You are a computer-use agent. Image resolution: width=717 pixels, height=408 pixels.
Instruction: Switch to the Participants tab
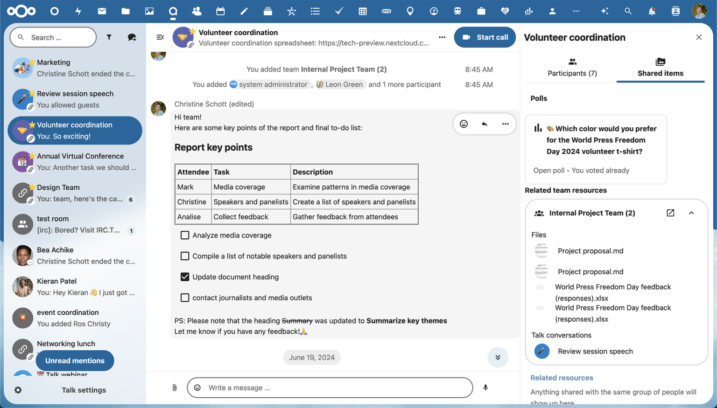click(572, 68)
